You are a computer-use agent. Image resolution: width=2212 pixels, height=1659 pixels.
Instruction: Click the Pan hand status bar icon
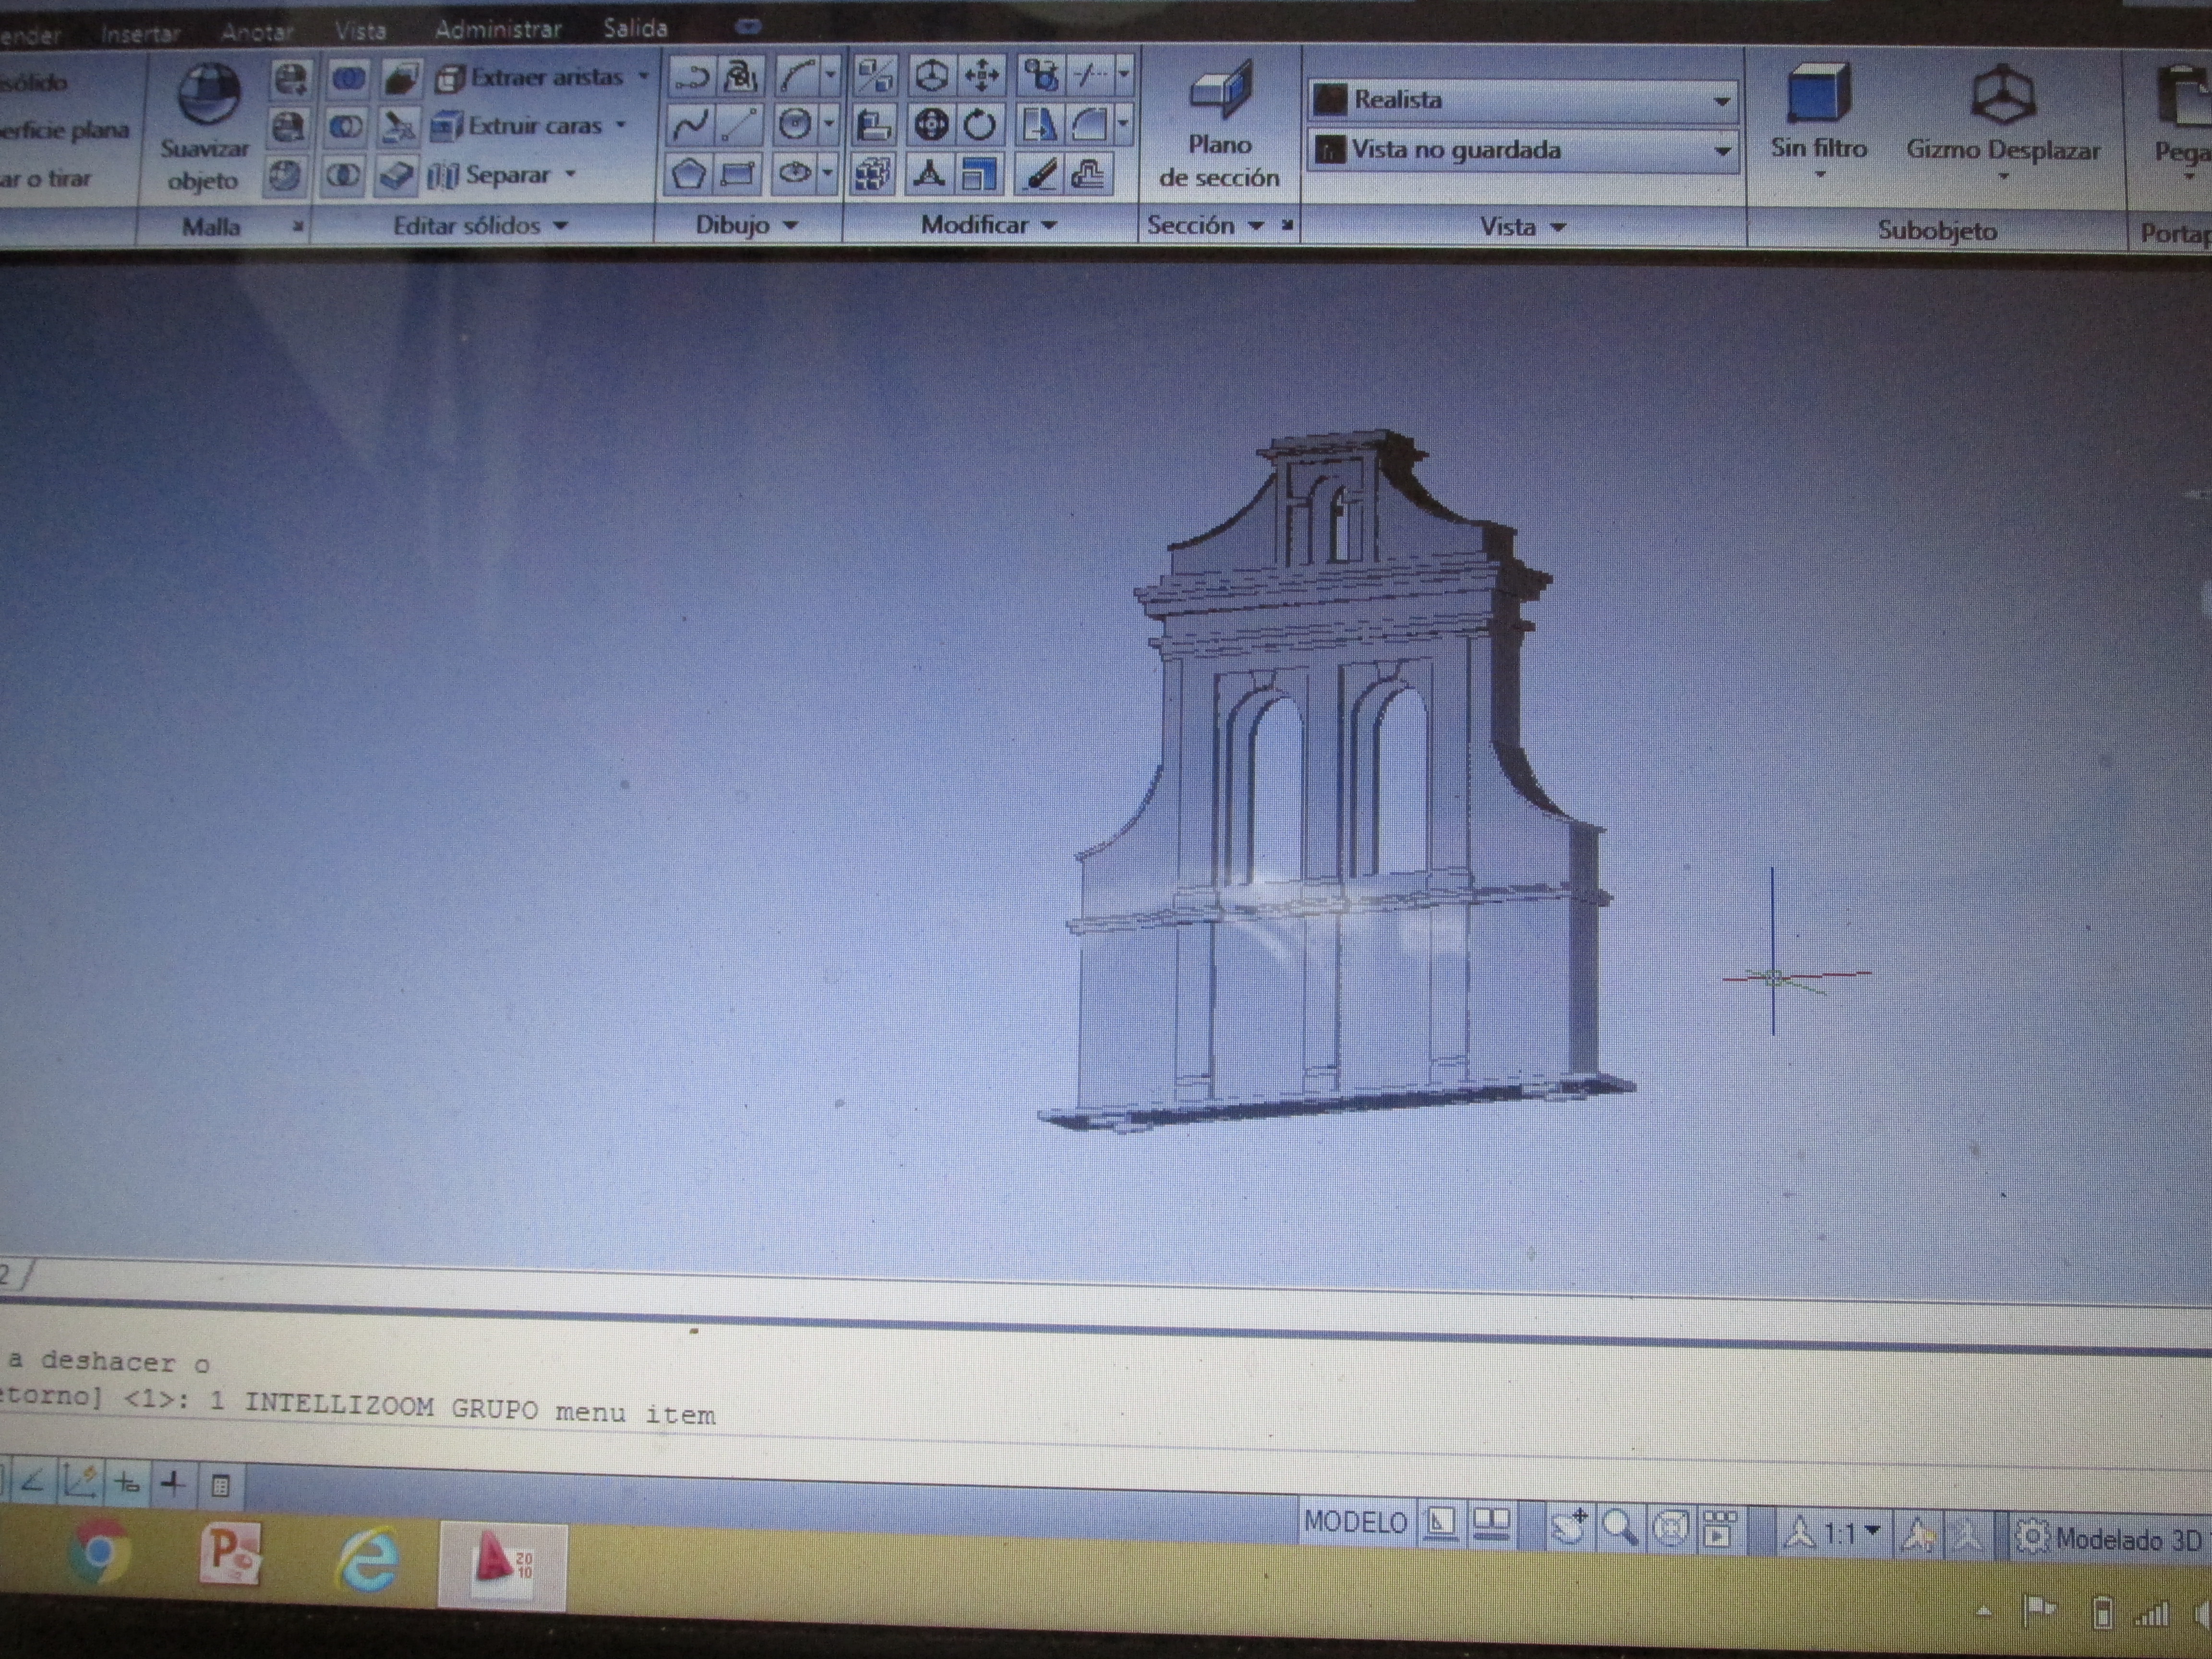[1569, 1527]
